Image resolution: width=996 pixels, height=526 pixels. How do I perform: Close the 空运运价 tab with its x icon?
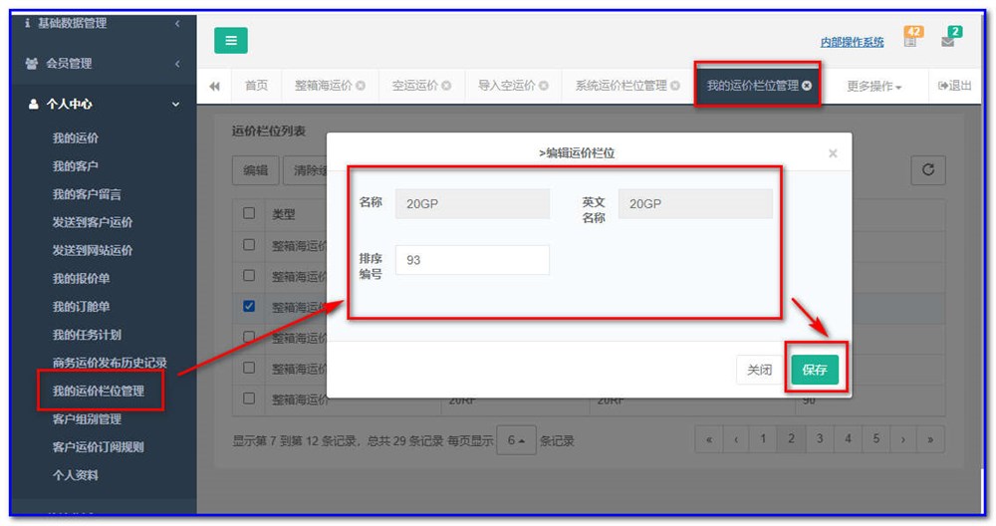(446, 86)
